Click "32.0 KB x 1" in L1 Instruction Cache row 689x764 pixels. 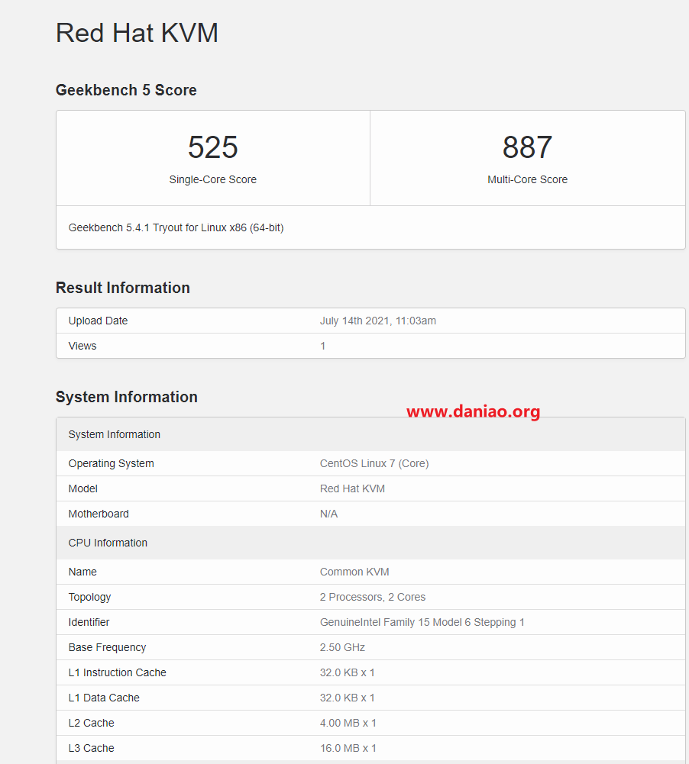348,673
